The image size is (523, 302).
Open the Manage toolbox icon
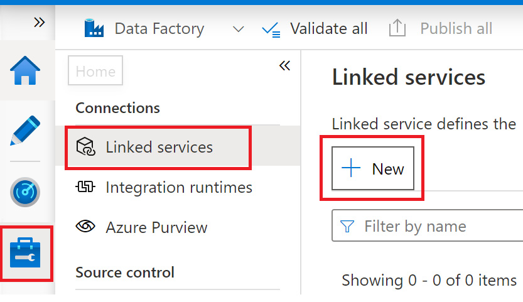pos(25,254)
